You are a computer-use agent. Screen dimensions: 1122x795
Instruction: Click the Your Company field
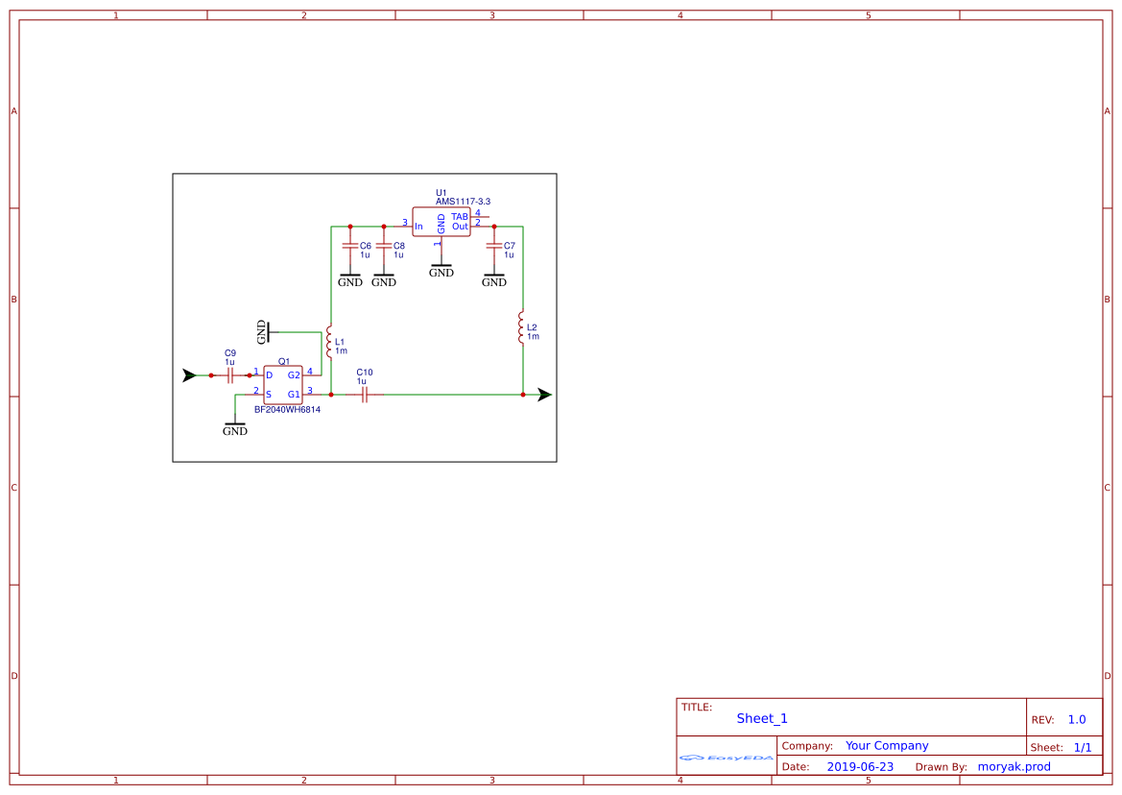pos(886,745)
